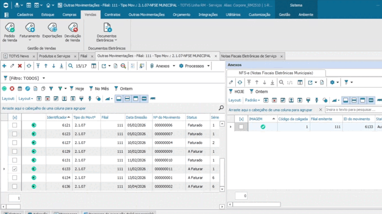The width and height of the screenshot is (382, 214).
Task: Apply the Hoje filter in left panel
Action: click(x=77, y=89)
